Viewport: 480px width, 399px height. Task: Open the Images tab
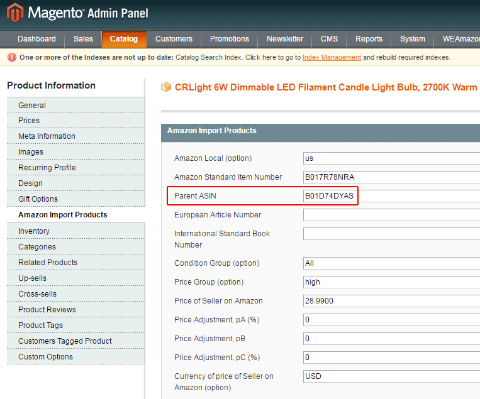click(76, 151)
